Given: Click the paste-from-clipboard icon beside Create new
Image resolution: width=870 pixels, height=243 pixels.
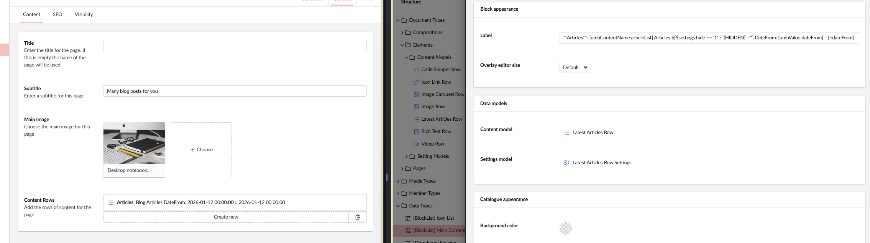Looking at the screenshot, I should coord(358,217).
